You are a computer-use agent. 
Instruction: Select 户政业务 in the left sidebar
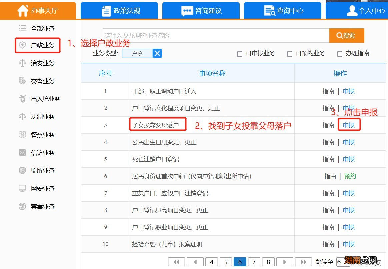[x=38, y=45]
